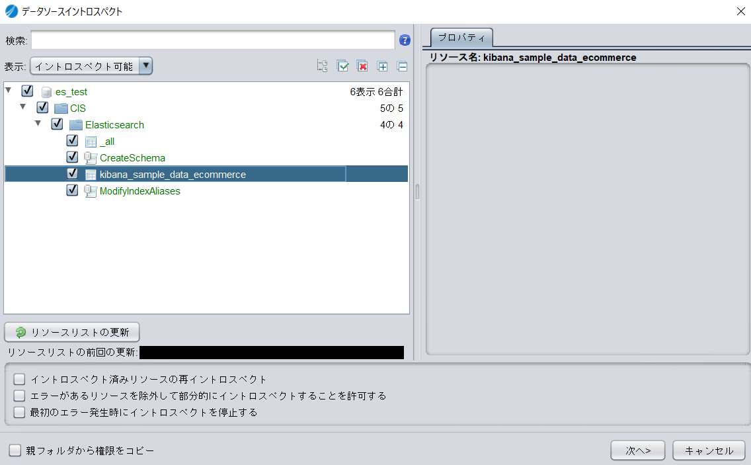751x465 pixels.
Task: Select the CreateSchema tree label
Action: 132,158
